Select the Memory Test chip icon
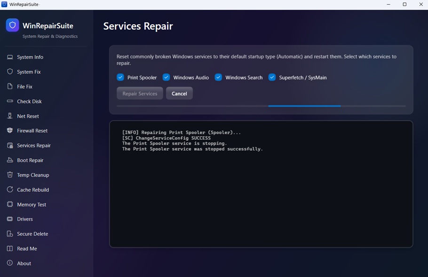 pos(9,204)
